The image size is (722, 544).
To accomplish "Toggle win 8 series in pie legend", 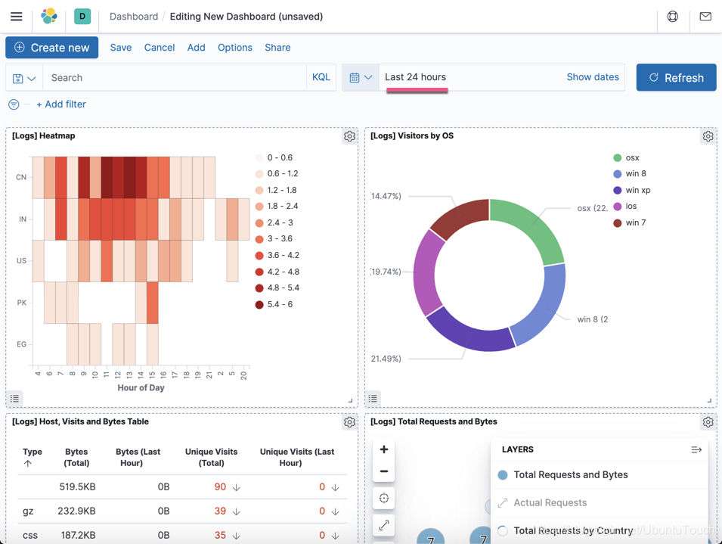I will coord(630,174).
